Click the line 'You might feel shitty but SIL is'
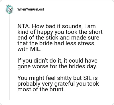The width and height of the screenshot is (114, 105). pyautogui.click(x=58, y=78)
